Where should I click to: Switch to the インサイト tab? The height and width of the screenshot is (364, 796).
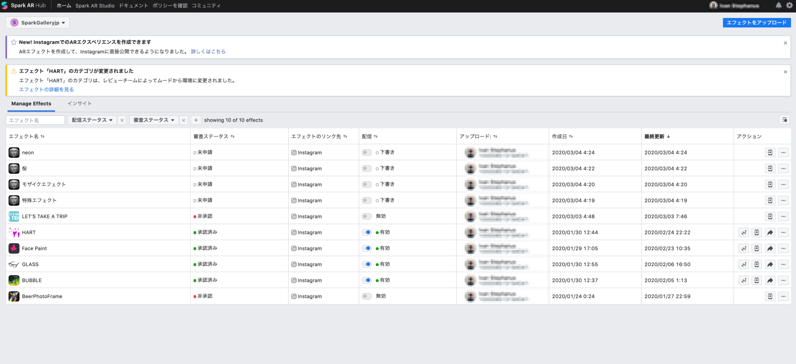[79, 104]
